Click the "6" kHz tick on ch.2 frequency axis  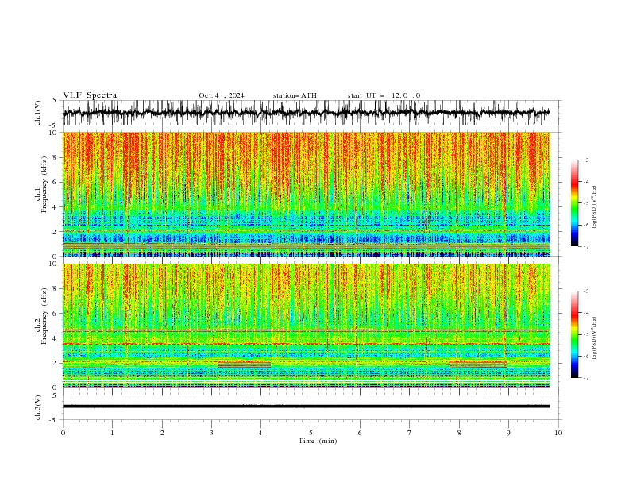point(55,313)
